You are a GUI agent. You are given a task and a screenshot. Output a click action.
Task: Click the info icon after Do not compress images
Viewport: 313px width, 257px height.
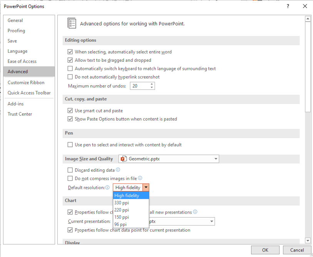click(140, 178)
